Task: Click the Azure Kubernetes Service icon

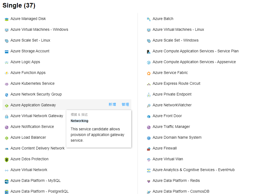Action: (6, 84)
